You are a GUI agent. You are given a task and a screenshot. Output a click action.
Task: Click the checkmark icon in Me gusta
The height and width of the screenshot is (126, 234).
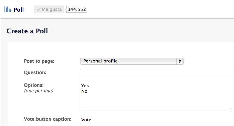click(x=39, y=10)
